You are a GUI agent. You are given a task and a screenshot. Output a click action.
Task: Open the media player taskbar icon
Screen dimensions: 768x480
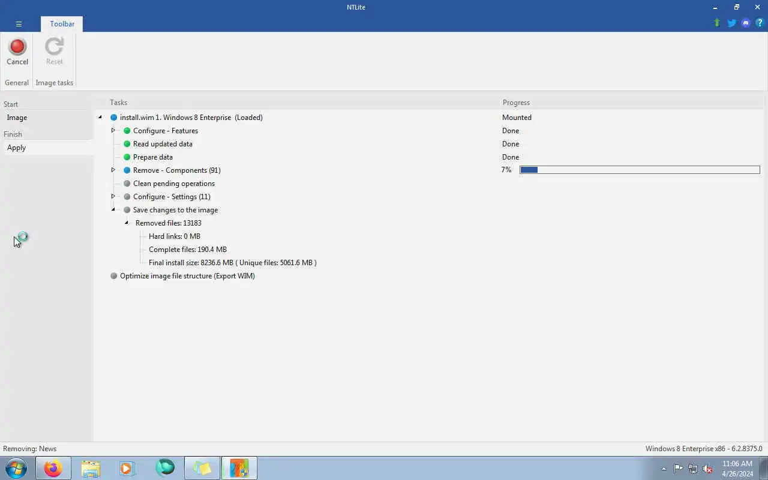pos(127,468)
